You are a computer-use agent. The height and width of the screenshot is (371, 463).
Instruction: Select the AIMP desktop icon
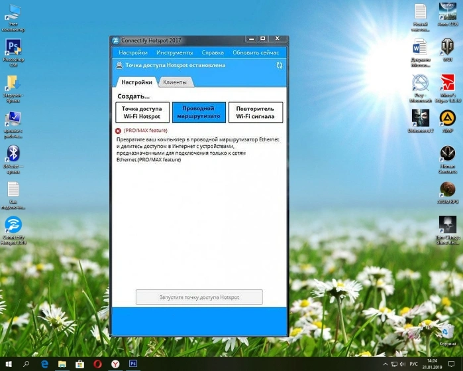pyautogui.click(x=448, y=121)
